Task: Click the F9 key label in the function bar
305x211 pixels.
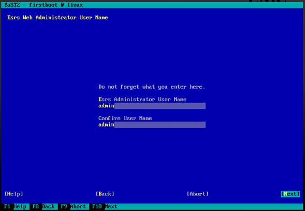Action: pyautogui.click(x=64, y=206)
